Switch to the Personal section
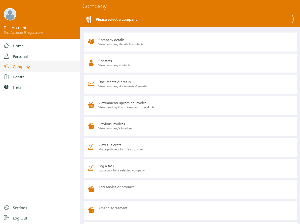Viewport: 300px width, 224px height. tap(20, 56)
